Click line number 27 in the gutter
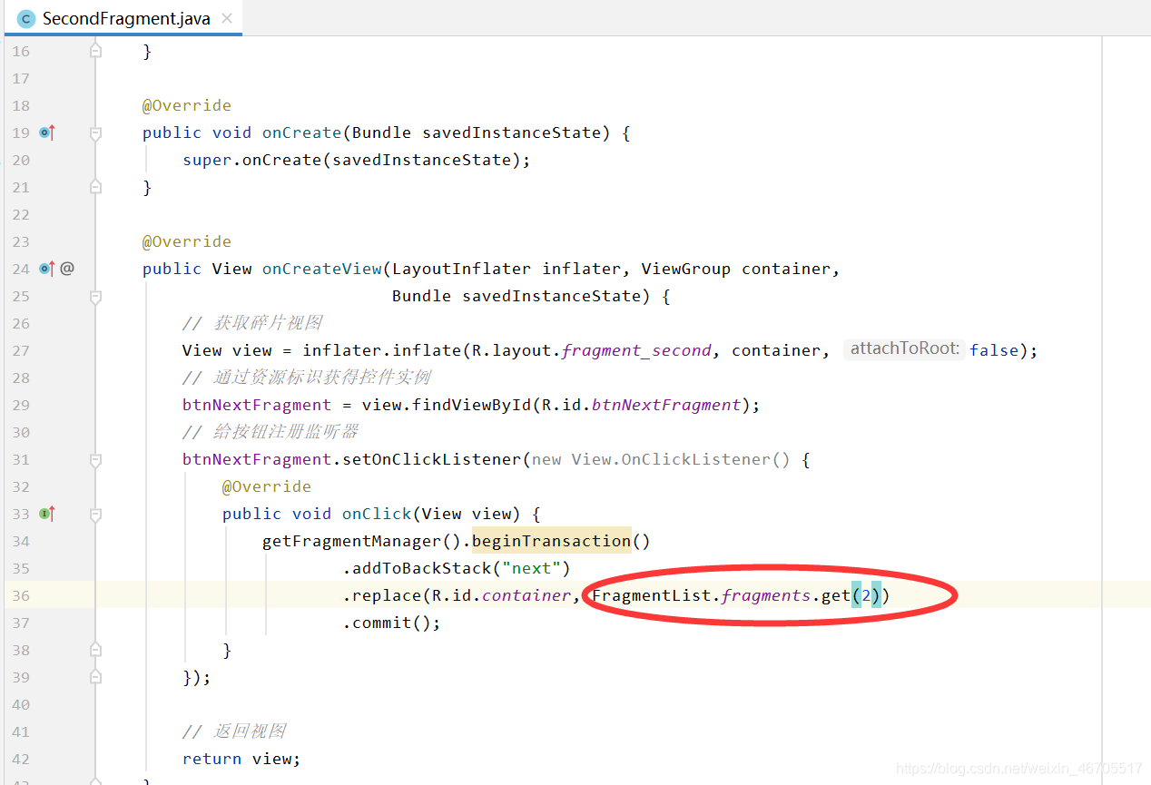 (21, 350)
